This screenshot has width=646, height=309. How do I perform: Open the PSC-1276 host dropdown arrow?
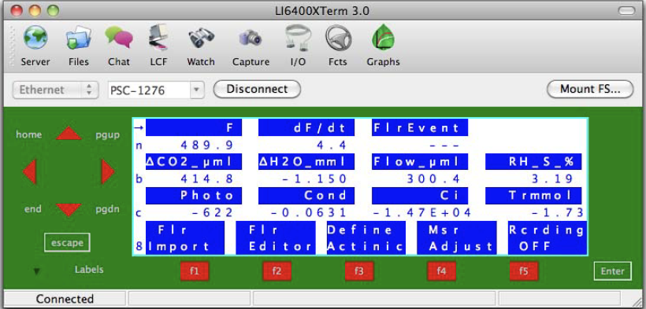coord(197,90)
